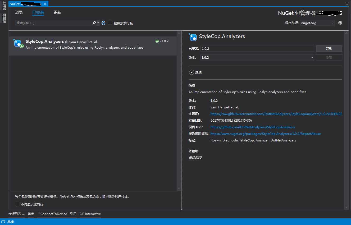Open the Output bottom tab
Image resolution: width=351 pixels, height=225 pixels.
coord(31,214)
